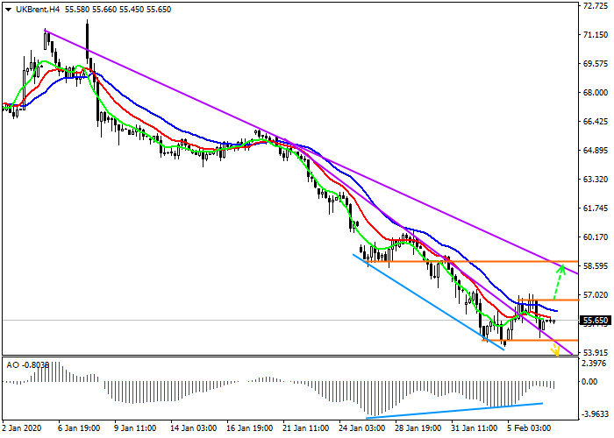This screenshot has height=438, width=614.
Task: Click the 0.00 level on AO scale
Action: coord(589,382)
